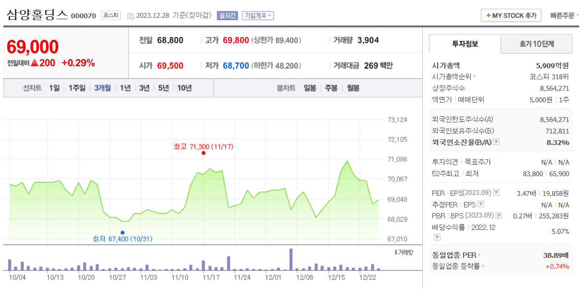The image size is (584, 289).
Task: Click the calendar icon beside 2023.12.28 date
Action: pyautogui.click(x=131, y=16)
